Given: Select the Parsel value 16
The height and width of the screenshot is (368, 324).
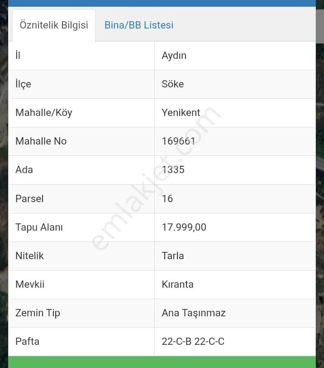Looking at the screenshot, I should point(167,199).
